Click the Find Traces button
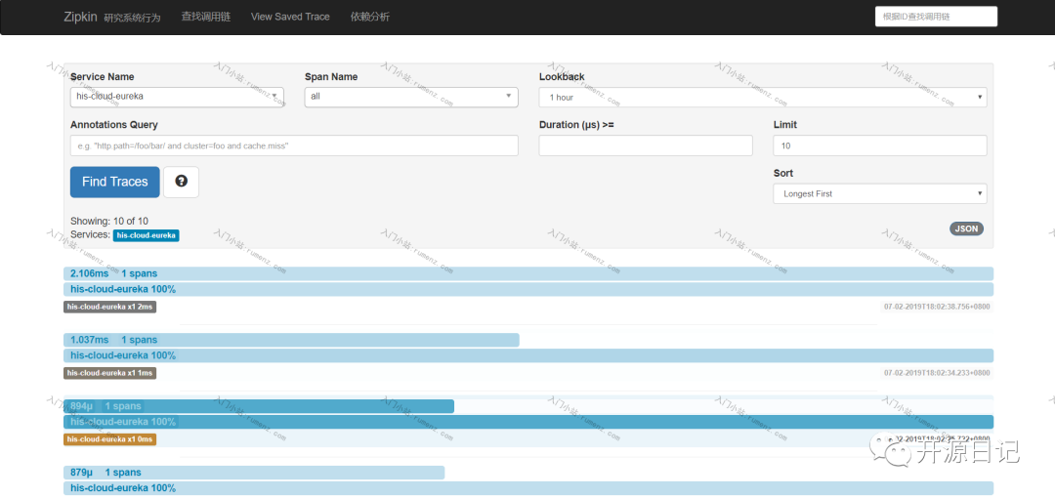Screen dimensions: 1055x498 point(115,182)
